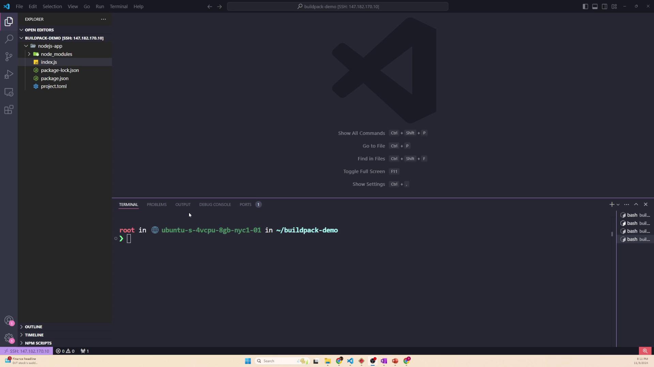654x367 pixels.
Task: Click the Accounts icon
Action: click(x=9, y=320)
